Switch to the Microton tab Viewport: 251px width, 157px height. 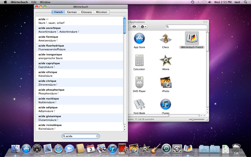click(101, 12)
